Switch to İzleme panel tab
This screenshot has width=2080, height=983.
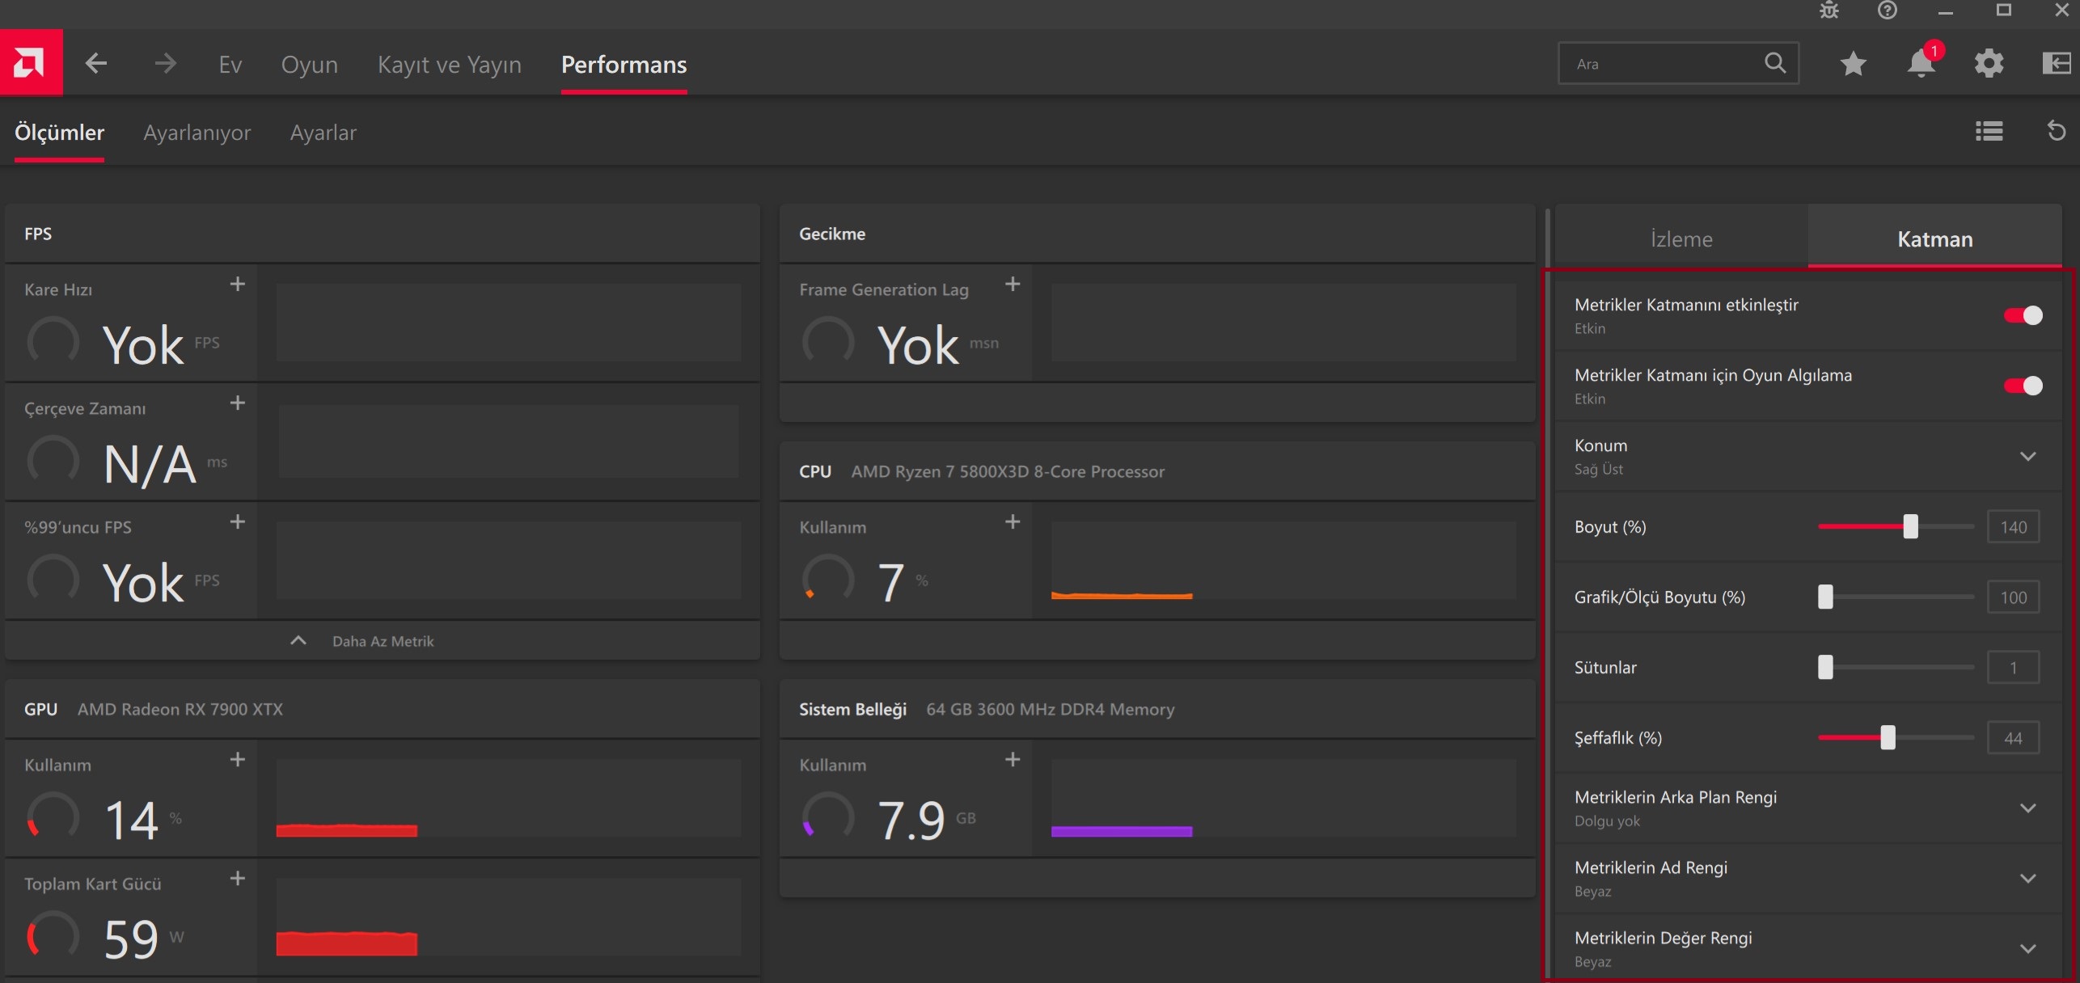tap(1681, 238)
